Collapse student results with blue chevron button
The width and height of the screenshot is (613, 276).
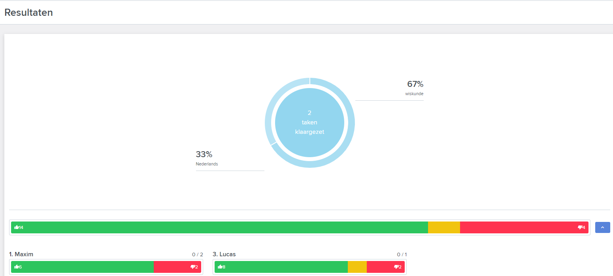click(x=602, y=227)
